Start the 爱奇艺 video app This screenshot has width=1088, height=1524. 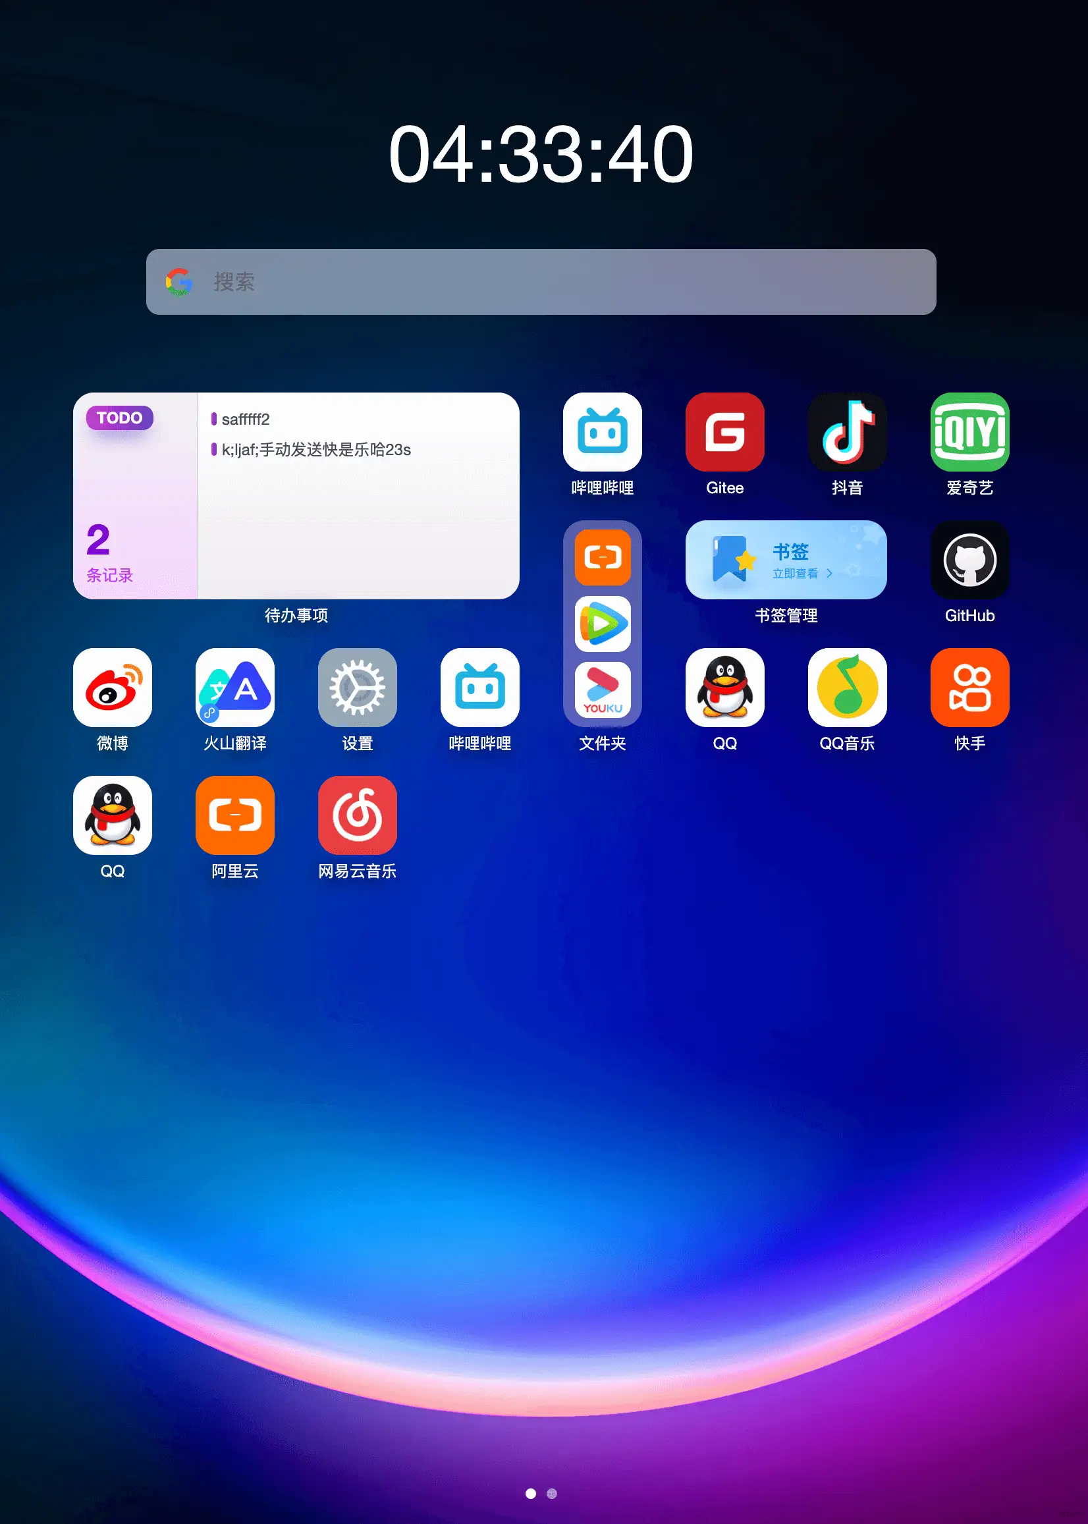[x=970, y=432]
